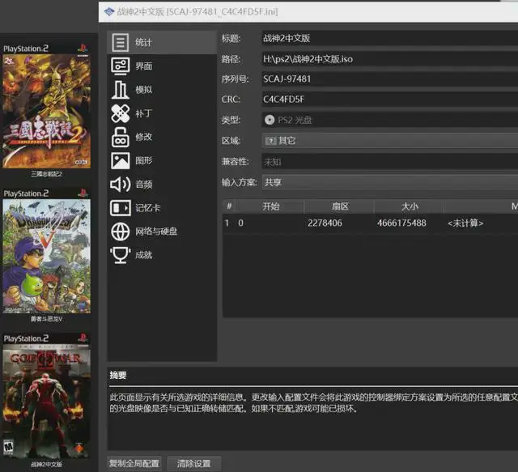Click the 复制全局配置 button

[x=134, y=463]
